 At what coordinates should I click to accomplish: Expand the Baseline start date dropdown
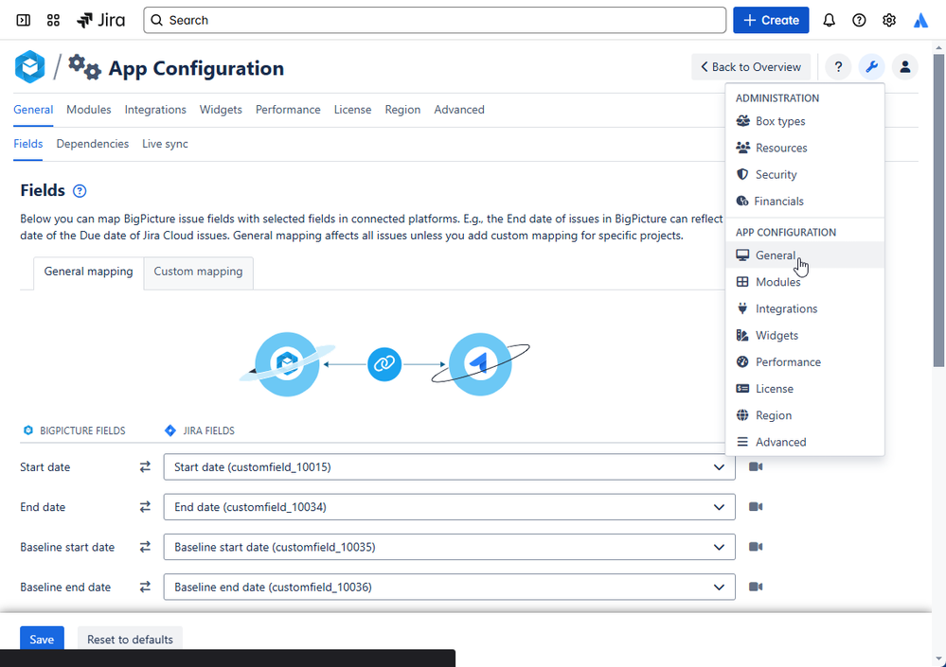pos(449,547)
